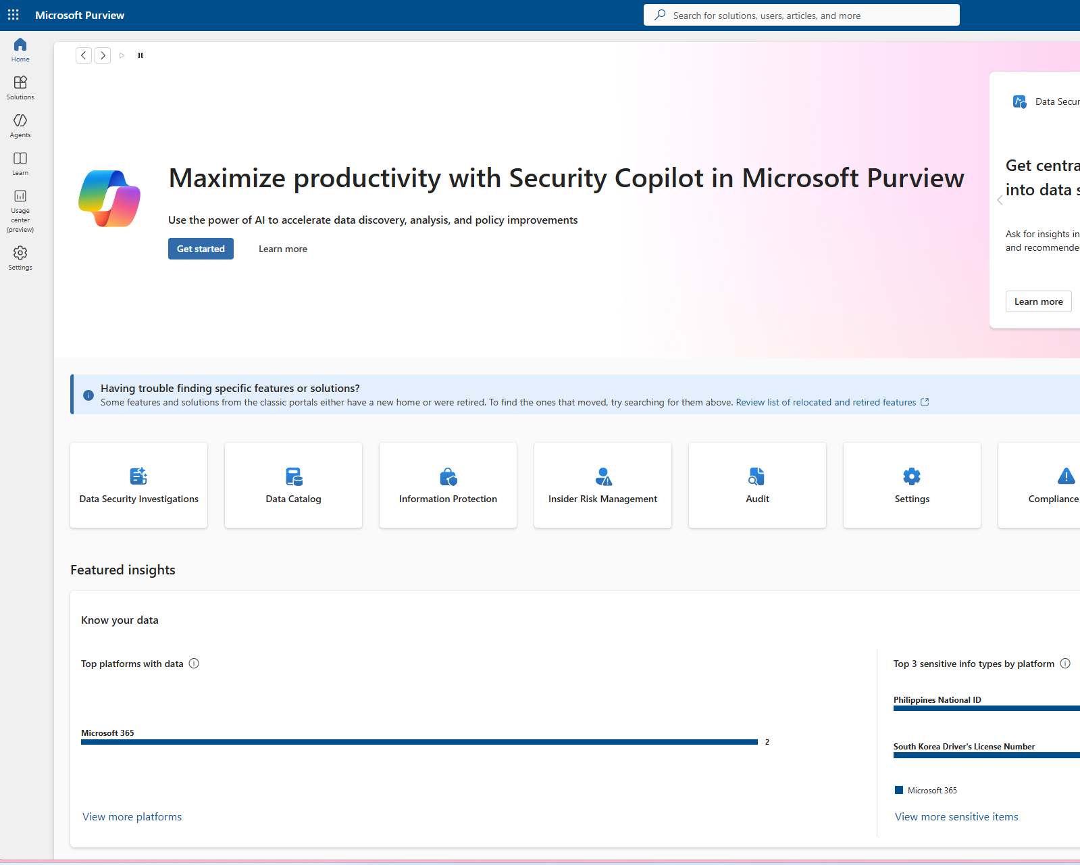Click the Microsoft Purview title
This screenshot has height=865, width=1080.
point(80,15)
